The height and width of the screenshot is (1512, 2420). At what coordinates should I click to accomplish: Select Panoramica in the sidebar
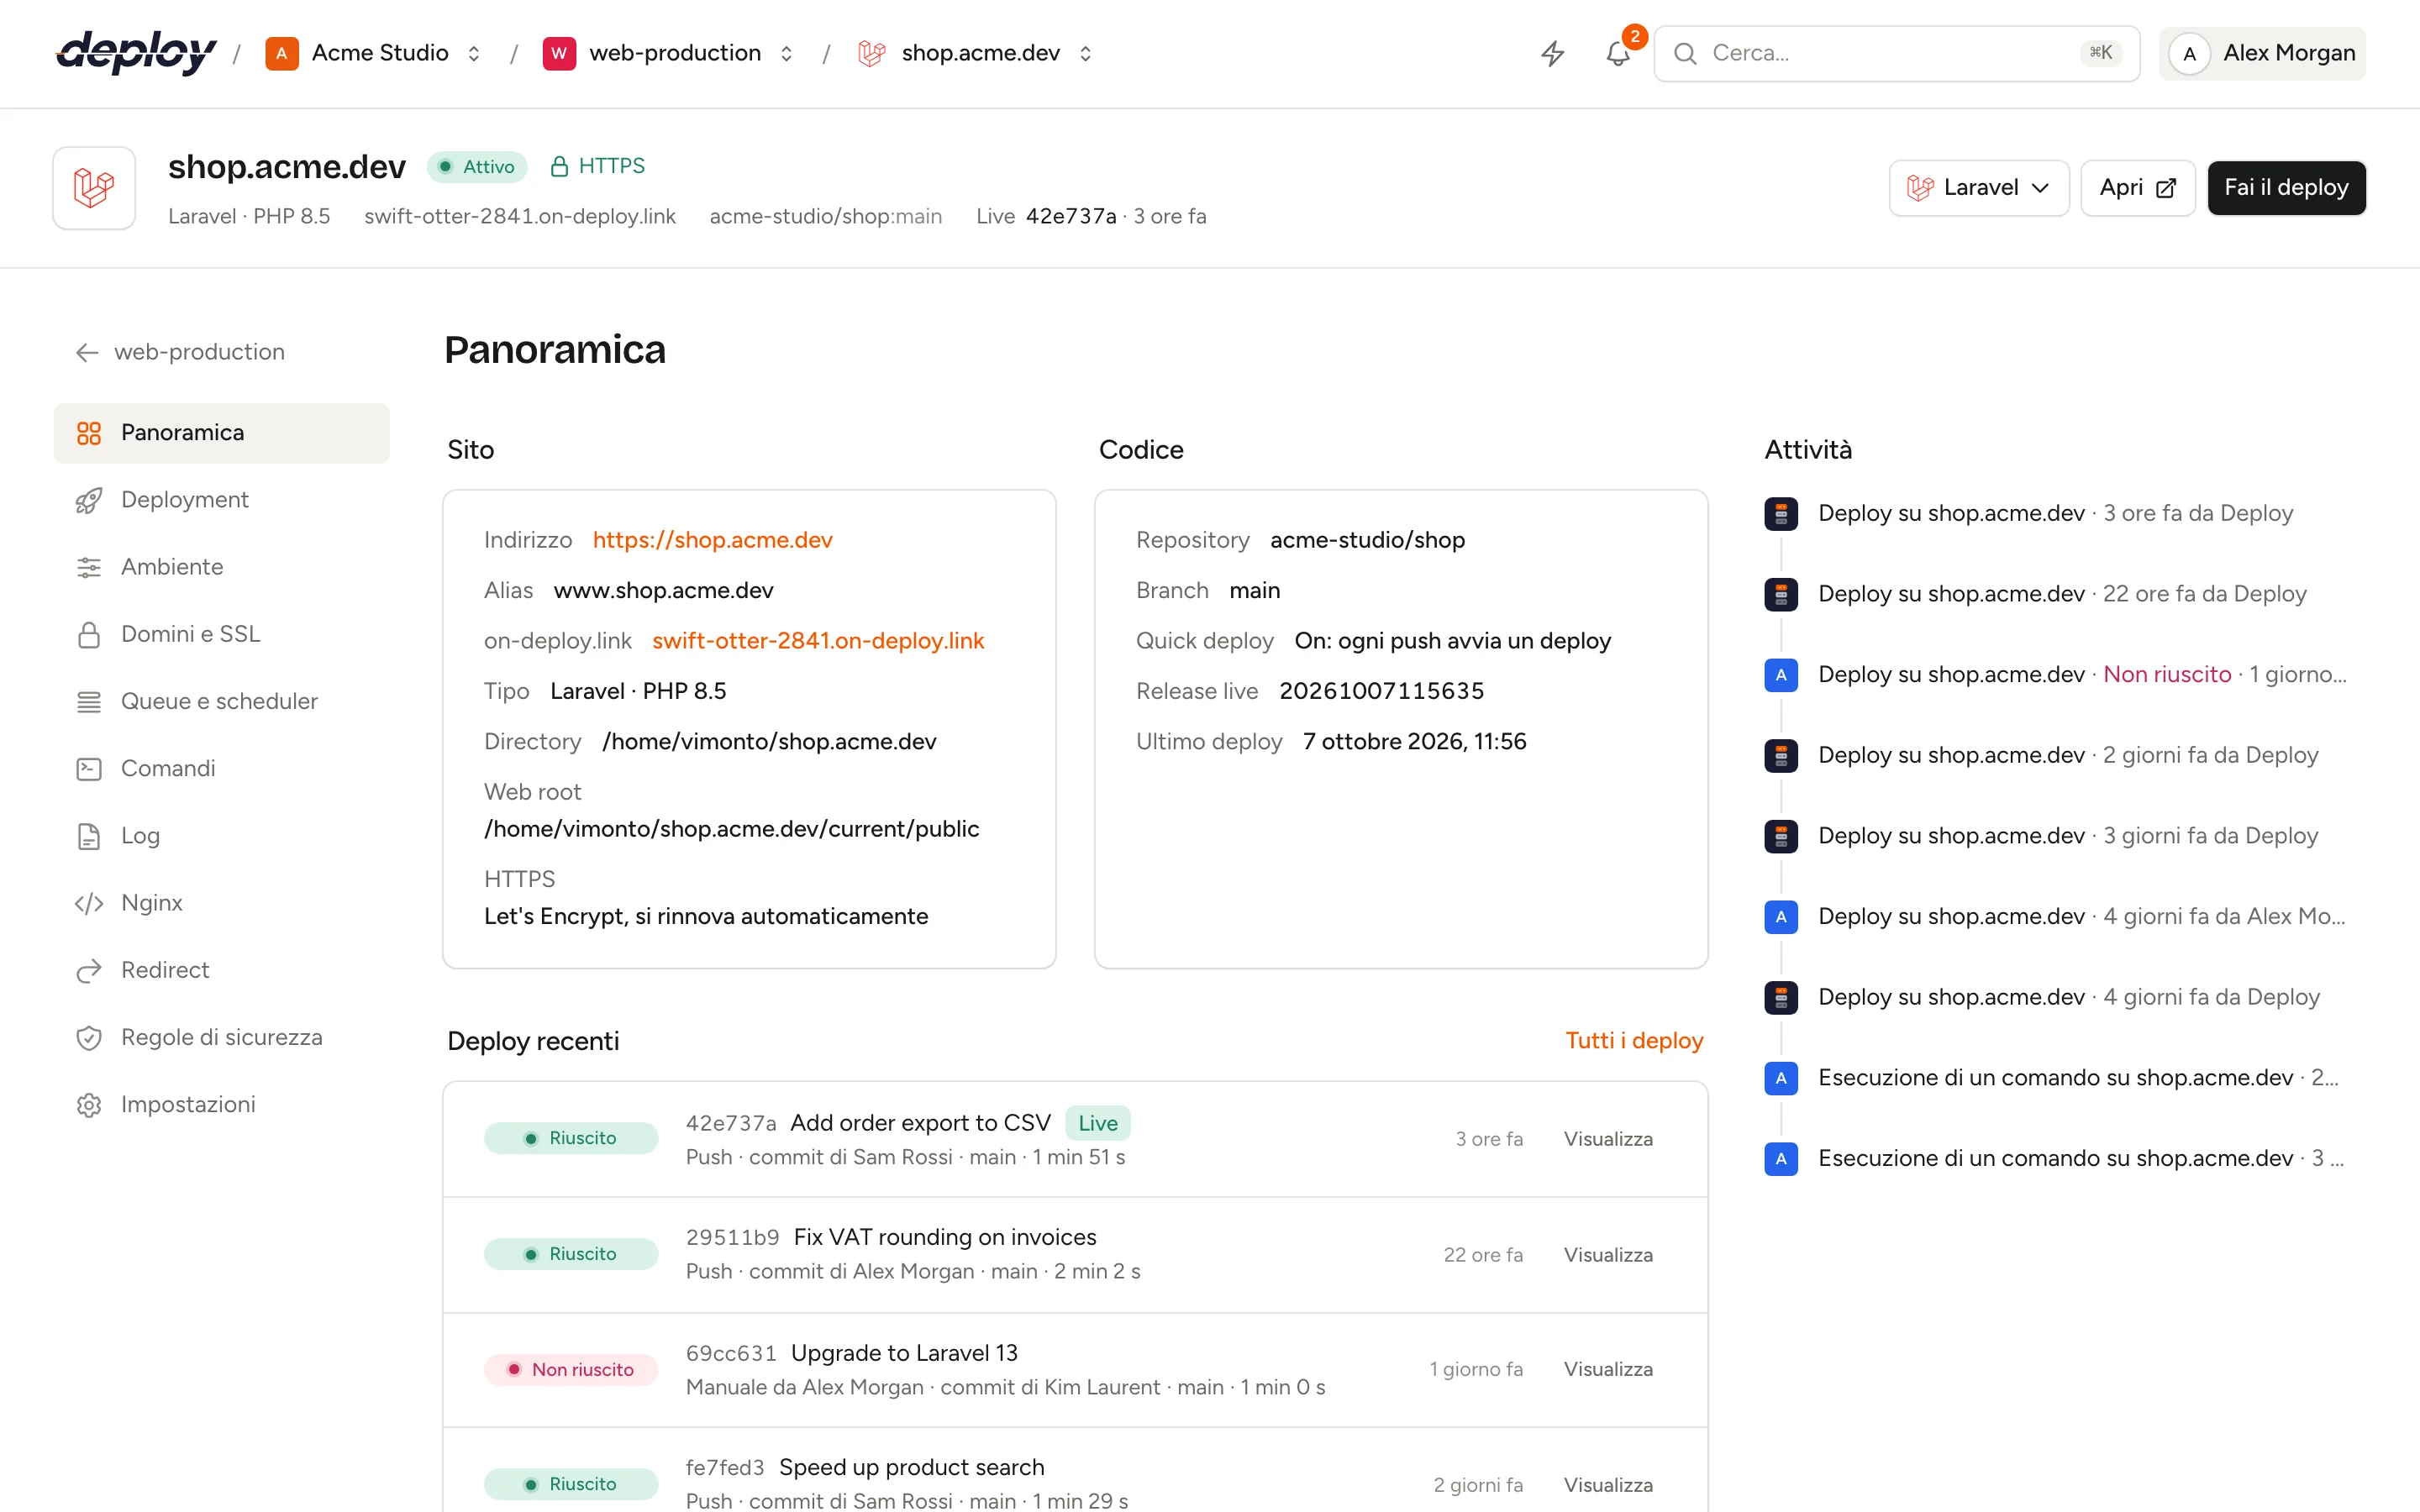pos(221,433)
